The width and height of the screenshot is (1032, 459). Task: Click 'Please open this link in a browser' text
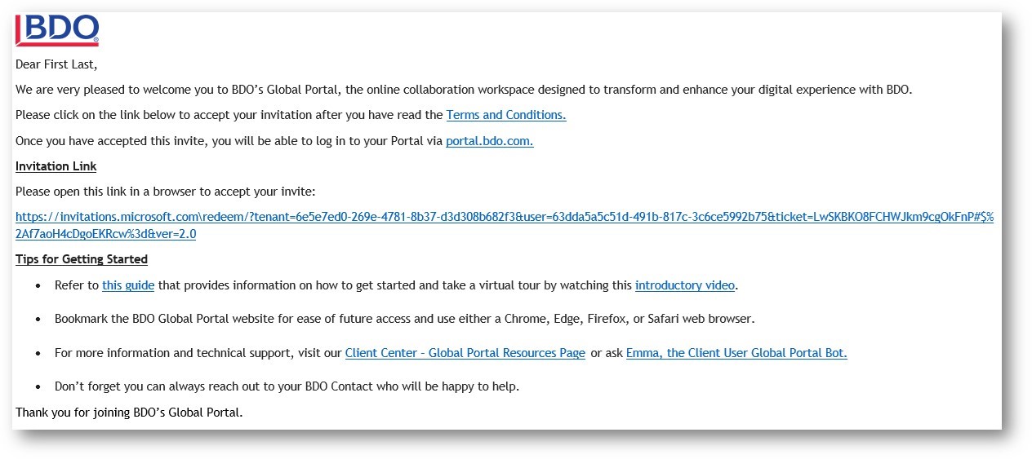coord(165,192)
